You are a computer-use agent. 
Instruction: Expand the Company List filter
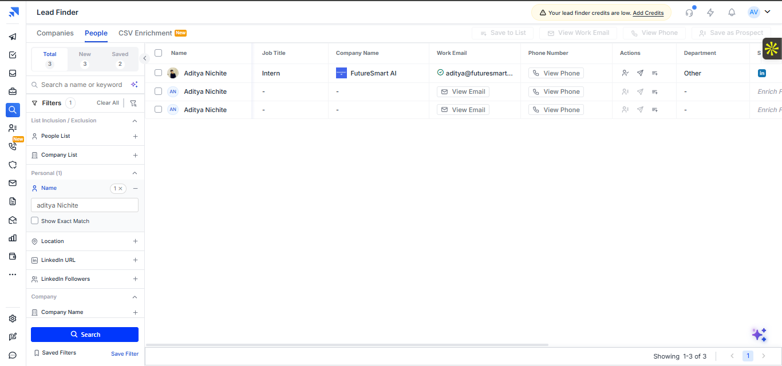[x=136, y=155]
